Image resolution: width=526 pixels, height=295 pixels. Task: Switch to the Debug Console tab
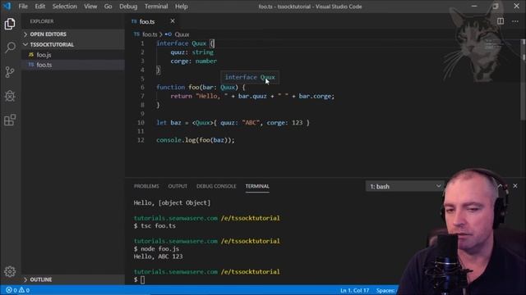216,186
